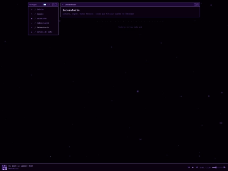Go to the recuerdos section

coord(43,19)
